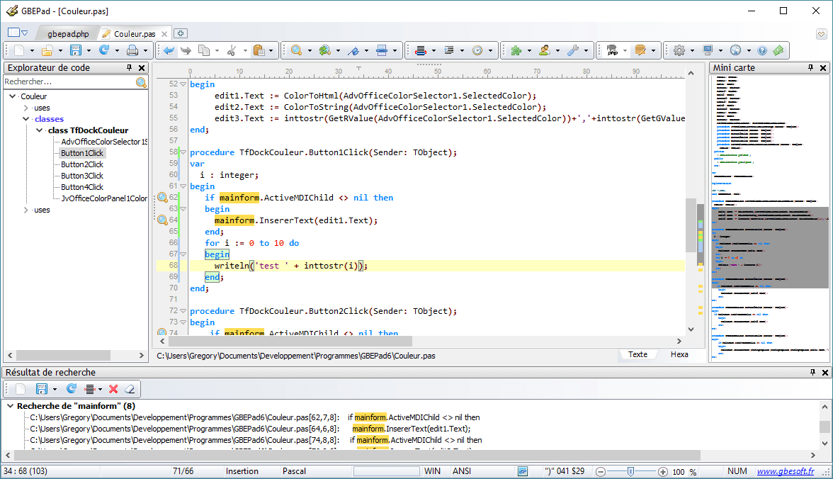Collapse the Couleur root tree node

pos(12,96)
